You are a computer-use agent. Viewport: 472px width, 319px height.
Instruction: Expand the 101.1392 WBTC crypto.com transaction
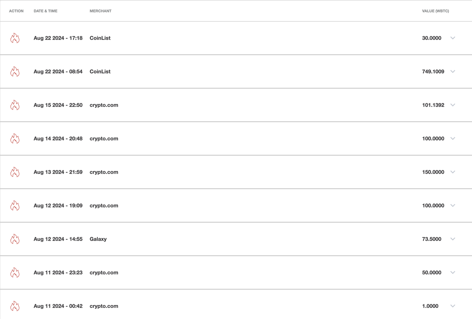453,105
